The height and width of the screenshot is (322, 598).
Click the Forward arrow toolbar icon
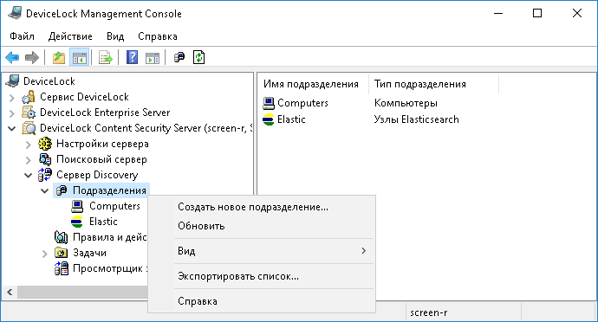click(x=32, y=58)
